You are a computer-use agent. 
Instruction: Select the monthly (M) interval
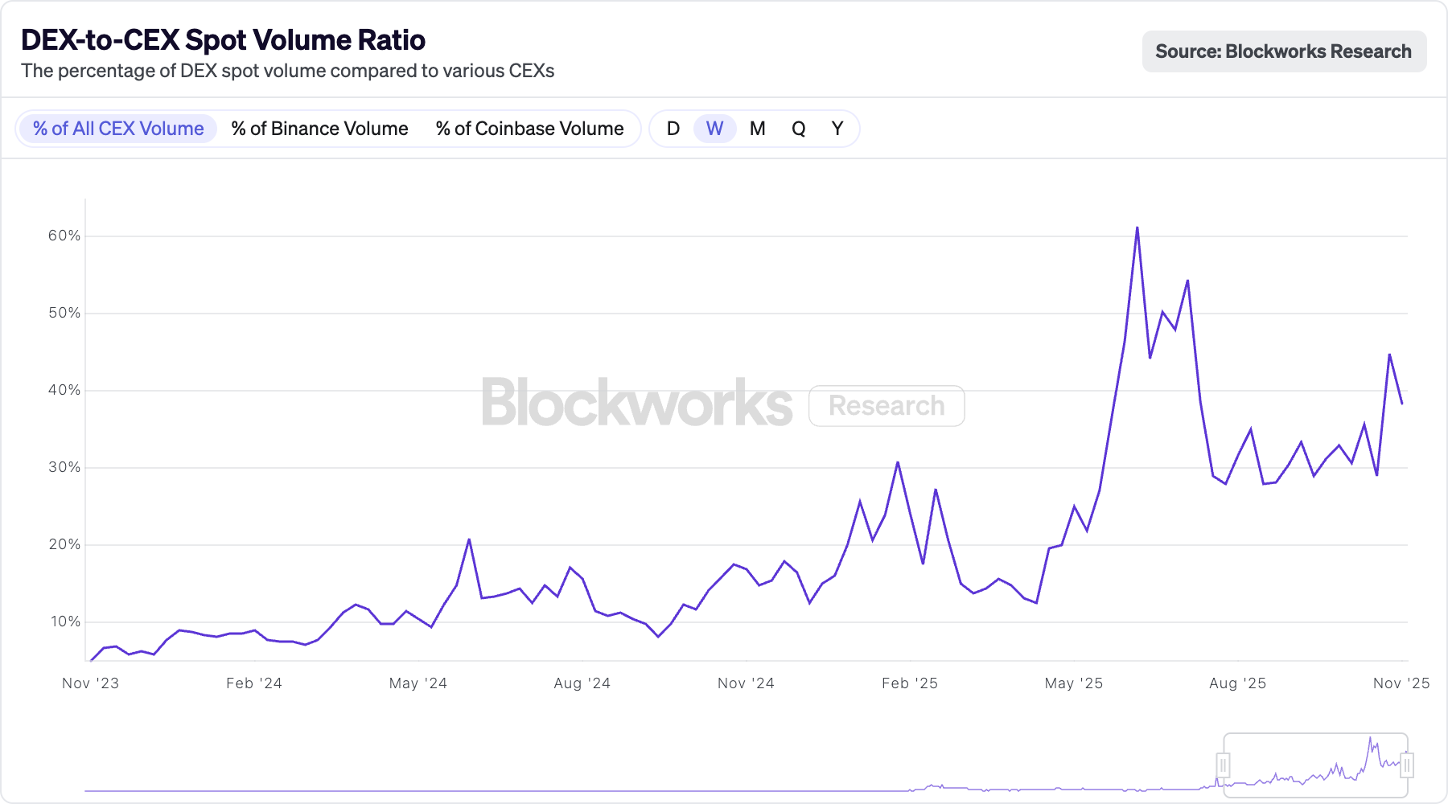click(x=757, y=129)
